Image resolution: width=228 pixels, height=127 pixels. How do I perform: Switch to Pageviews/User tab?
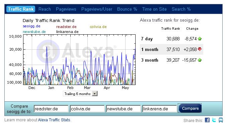(97, 9)
